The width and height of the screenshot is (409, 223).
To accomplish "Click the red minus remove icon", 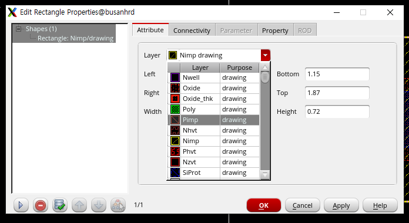I will coord(41,205).
